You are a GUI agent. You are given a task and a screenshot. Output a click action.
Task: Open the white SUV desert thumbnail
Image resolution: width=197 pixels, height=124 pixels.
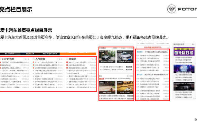[125, 87]
